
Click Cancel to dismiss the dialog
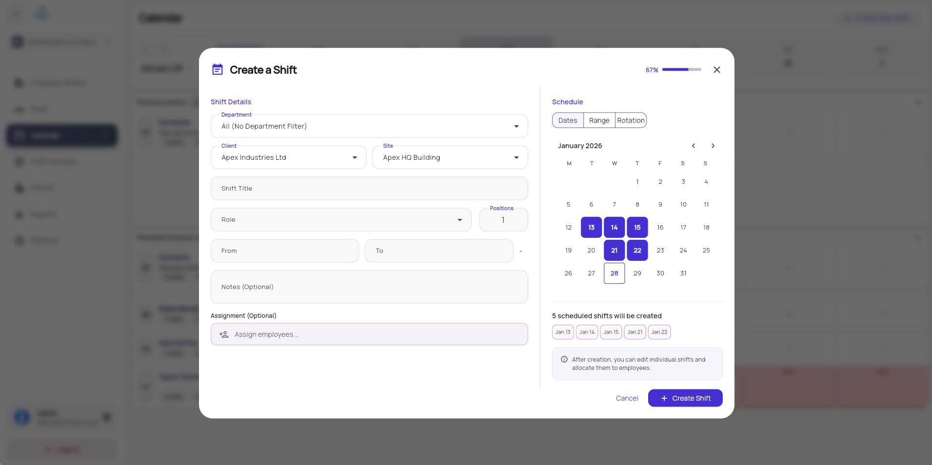pyautogui.click(x=627, y=398)
